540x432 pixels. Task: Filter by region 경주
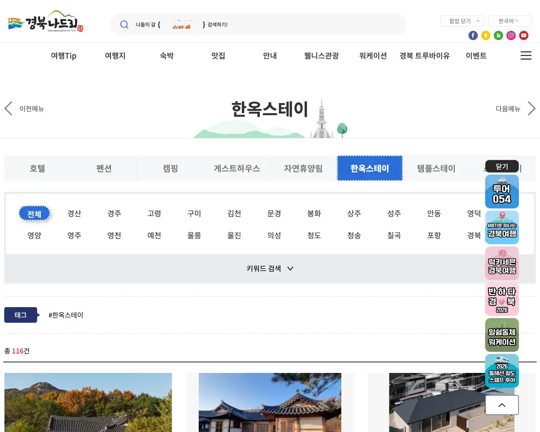coord(114,213)
